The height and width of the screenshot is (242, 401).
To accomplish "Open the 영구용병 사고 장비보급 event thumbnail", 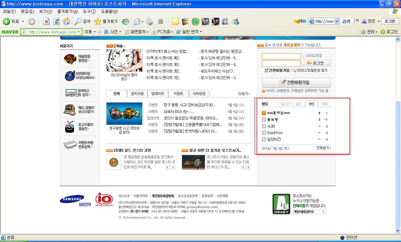I will [124, 113].
